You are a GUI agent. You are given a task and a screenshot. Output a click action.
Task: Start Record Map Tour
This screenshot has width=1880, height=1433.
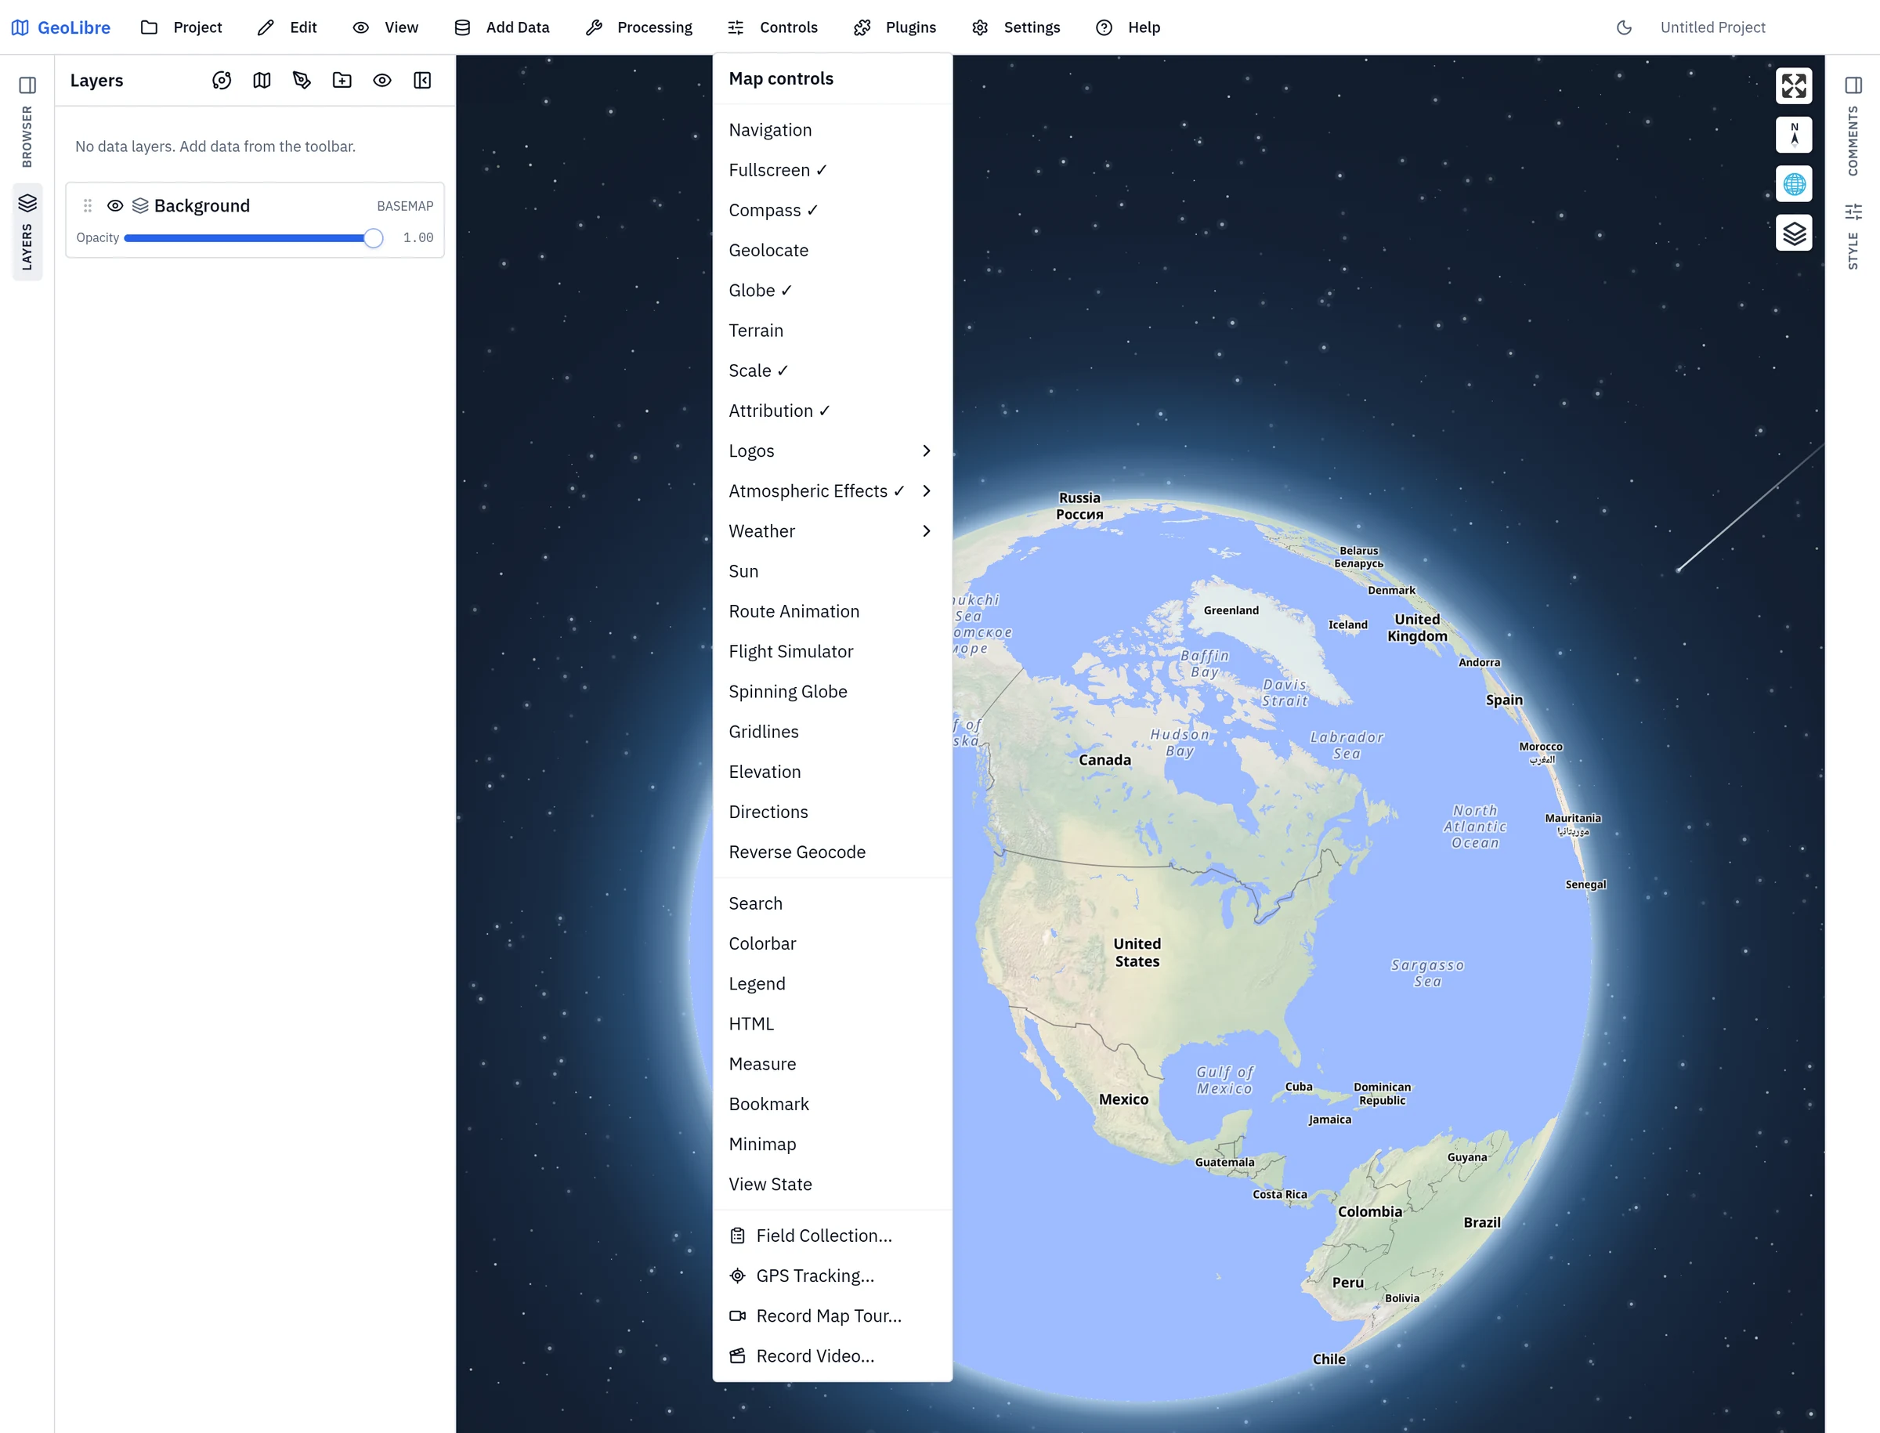pos(832,1315)
